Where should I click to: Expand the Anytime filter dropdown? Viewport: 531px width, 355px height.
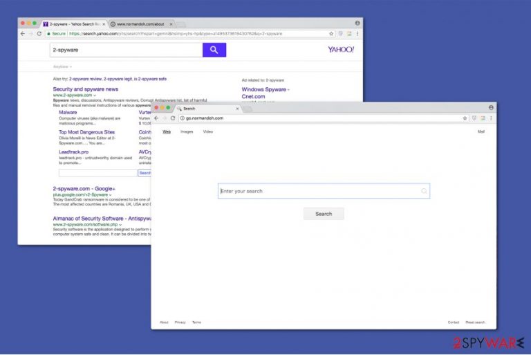pyautogui.click(x=62, y=66)
